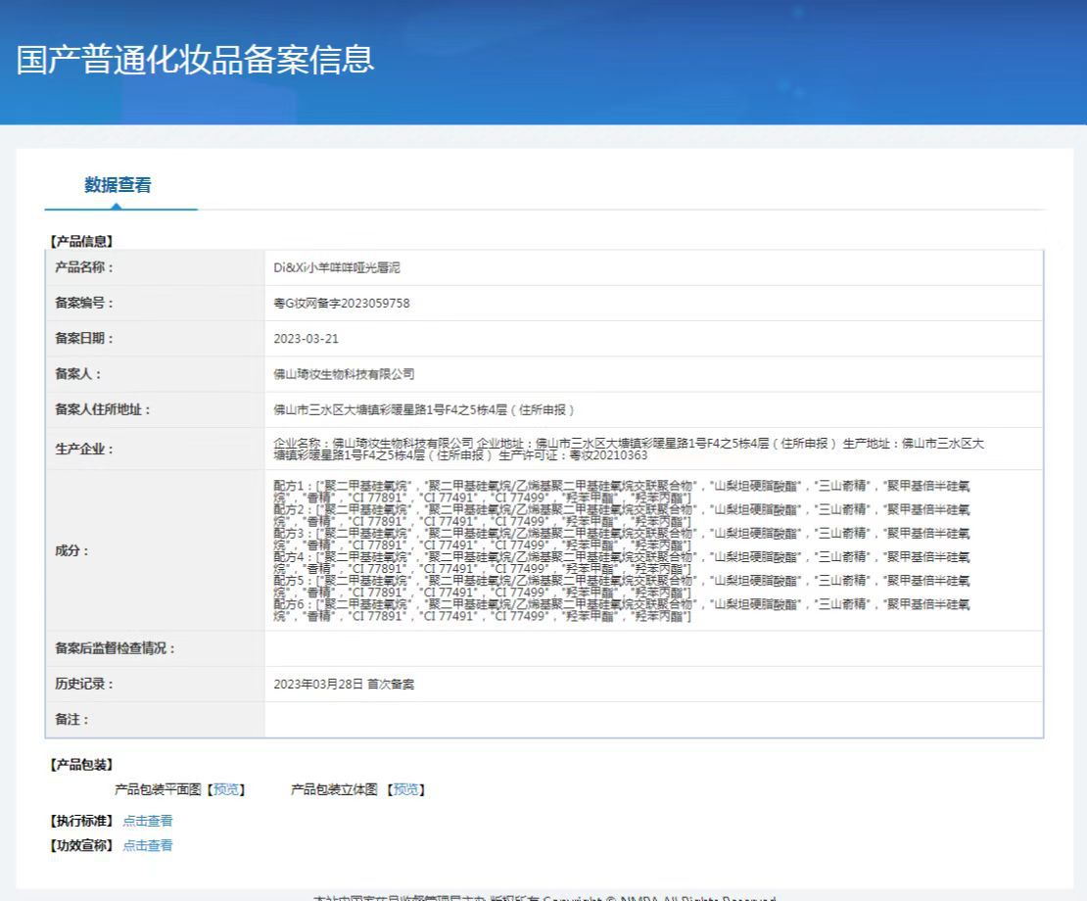Click the 备案人： row label
Image resolution: width=1087 pixels, height=901 pixels.
[x=77, y=374]
